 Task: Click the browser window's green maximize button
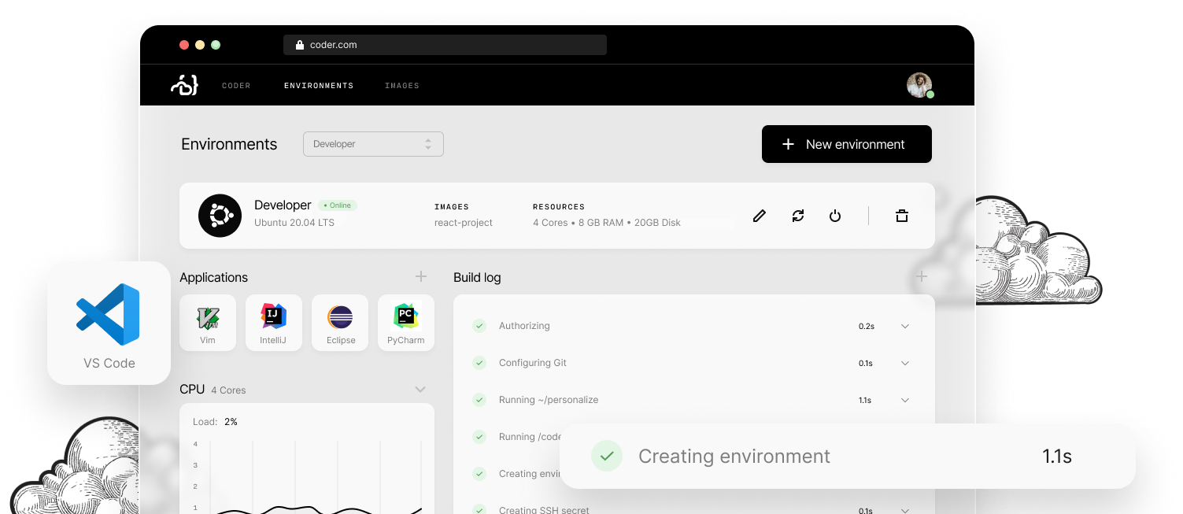point(216,45)
